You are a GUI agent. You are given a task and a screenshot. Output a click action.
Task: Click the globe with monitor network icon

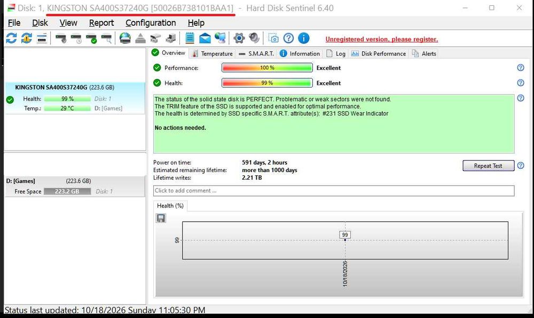[220, 38]
